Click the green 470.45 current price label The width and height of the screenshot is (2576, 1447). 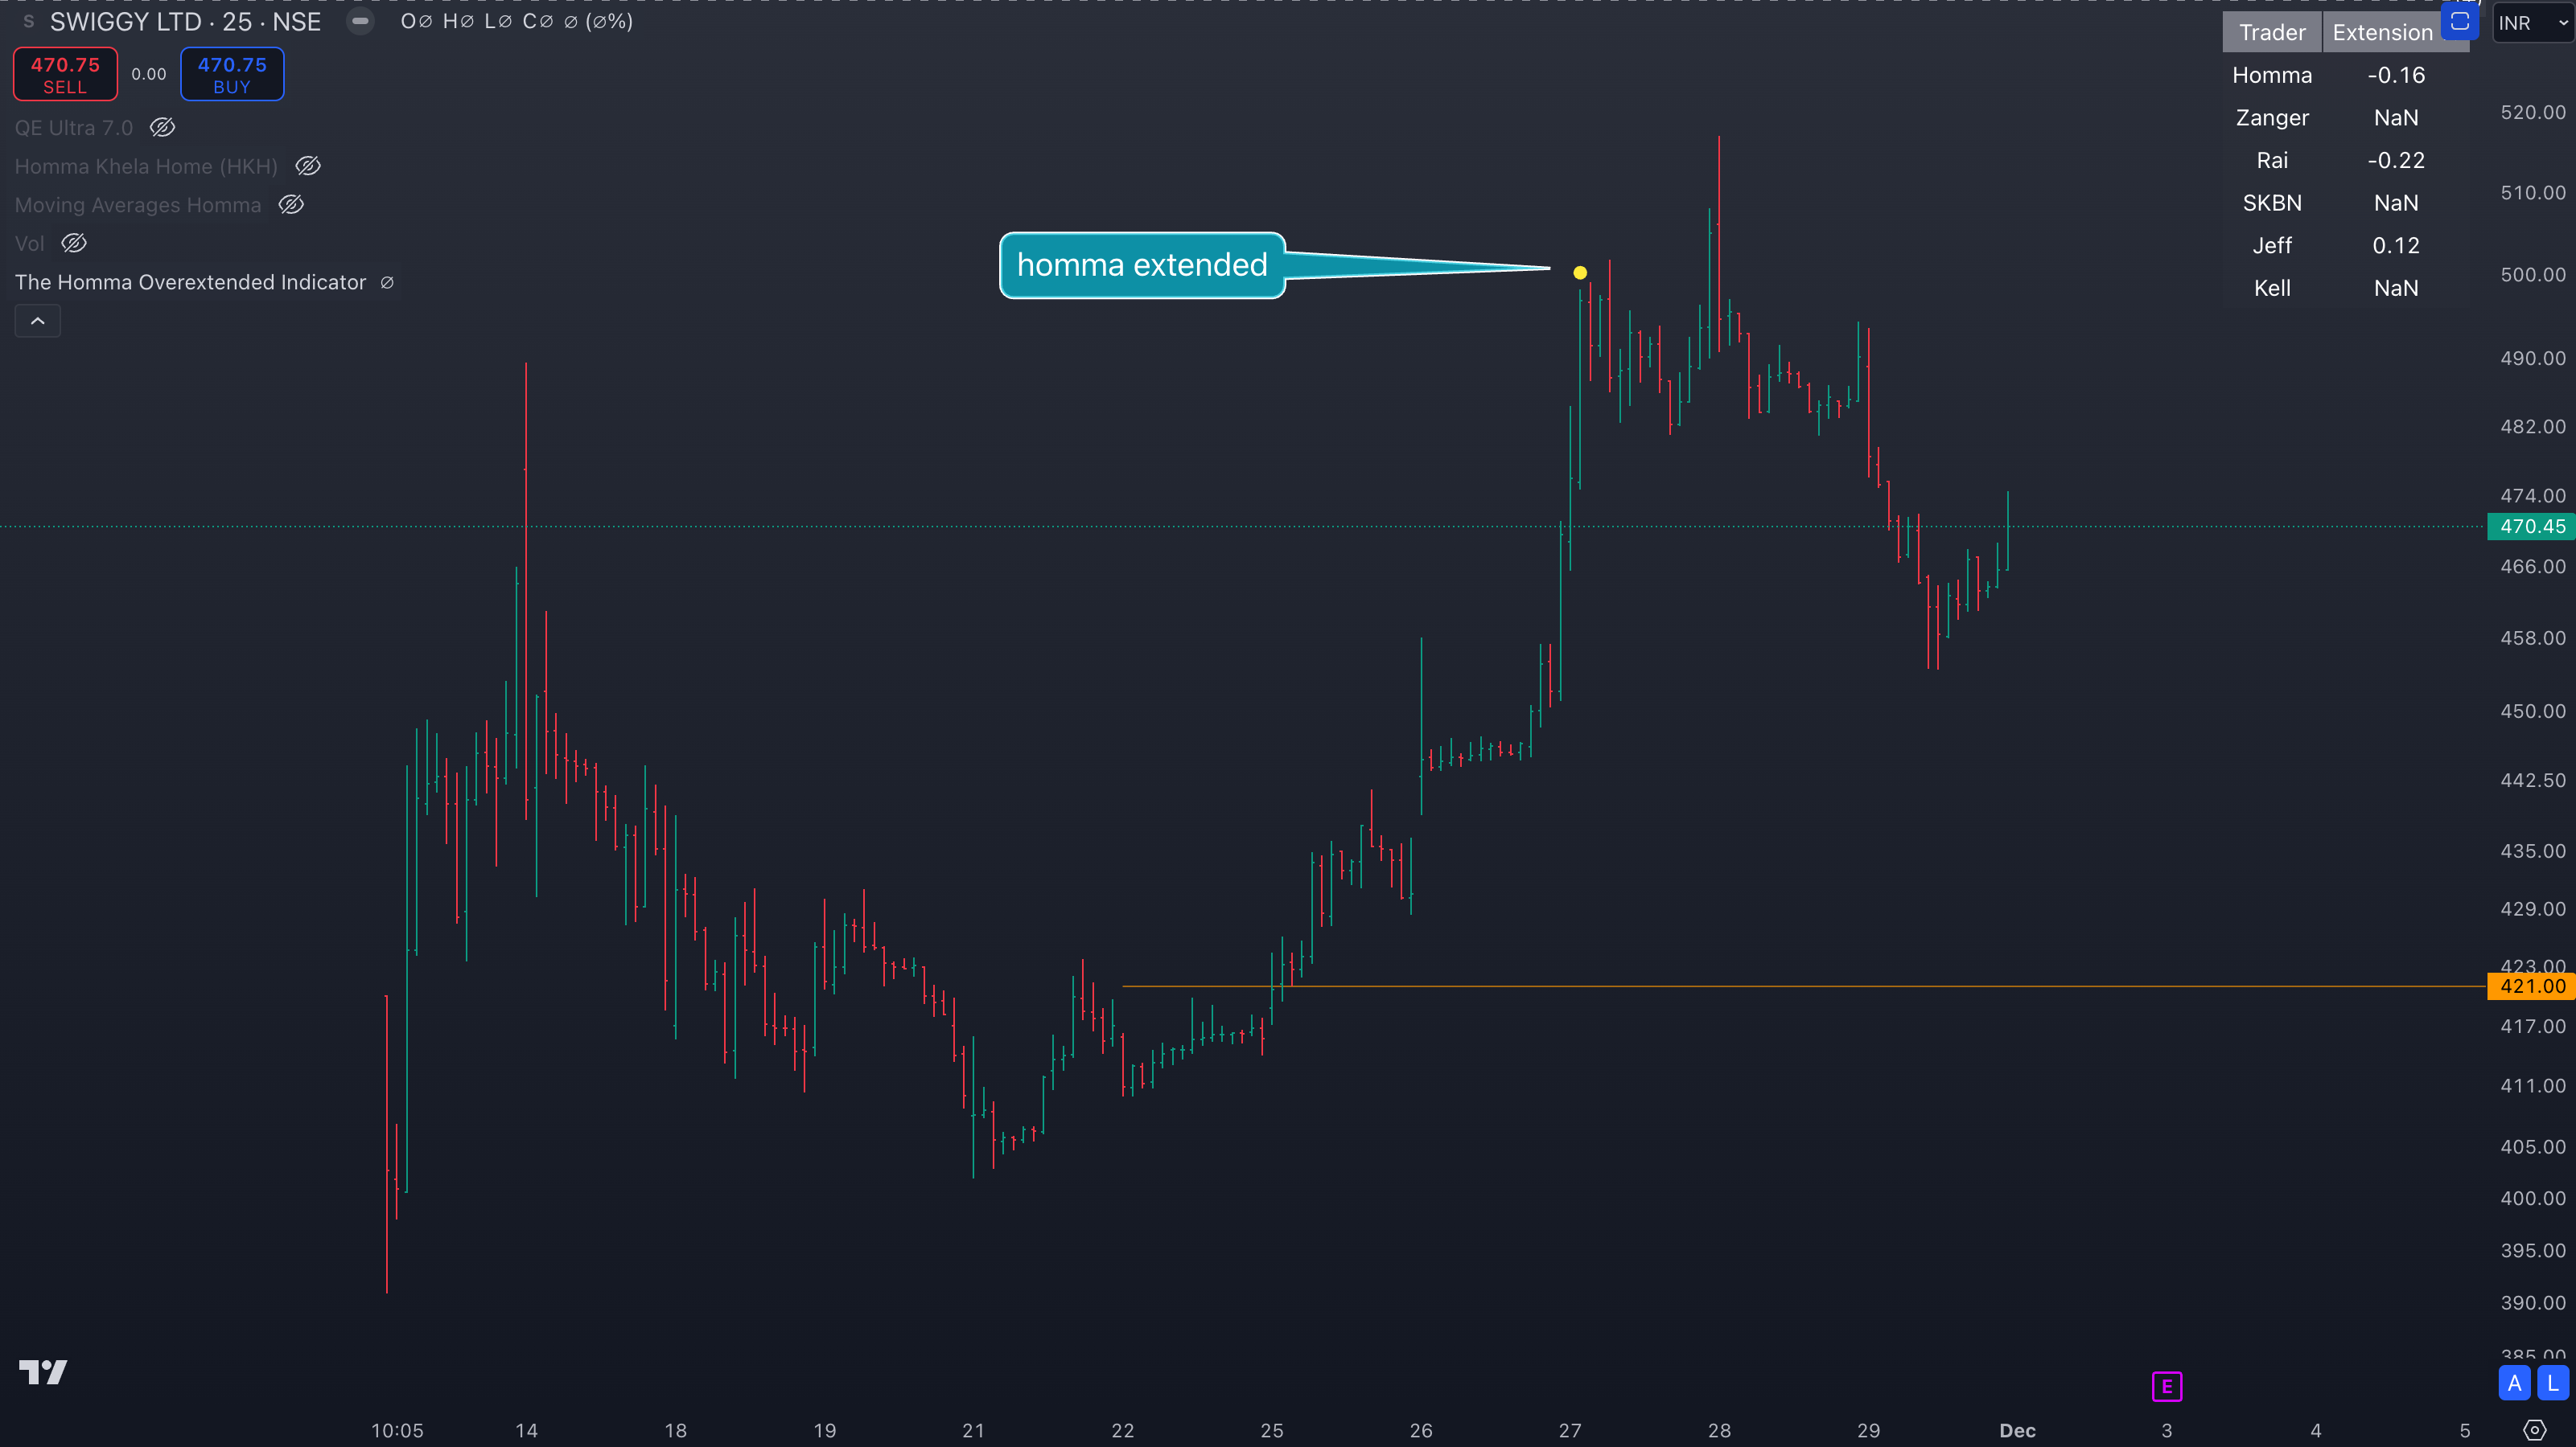(2531, 527)
